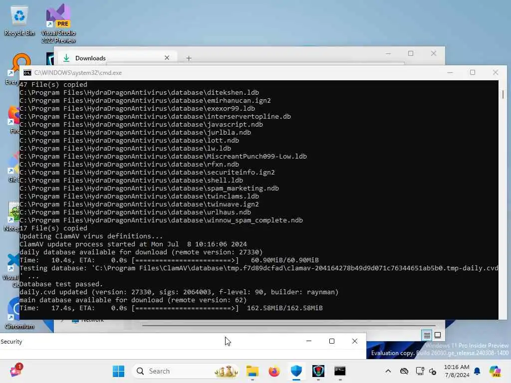
Task: Click the securiteinfo.ign2 path line
Action: (x=147, y=172)
